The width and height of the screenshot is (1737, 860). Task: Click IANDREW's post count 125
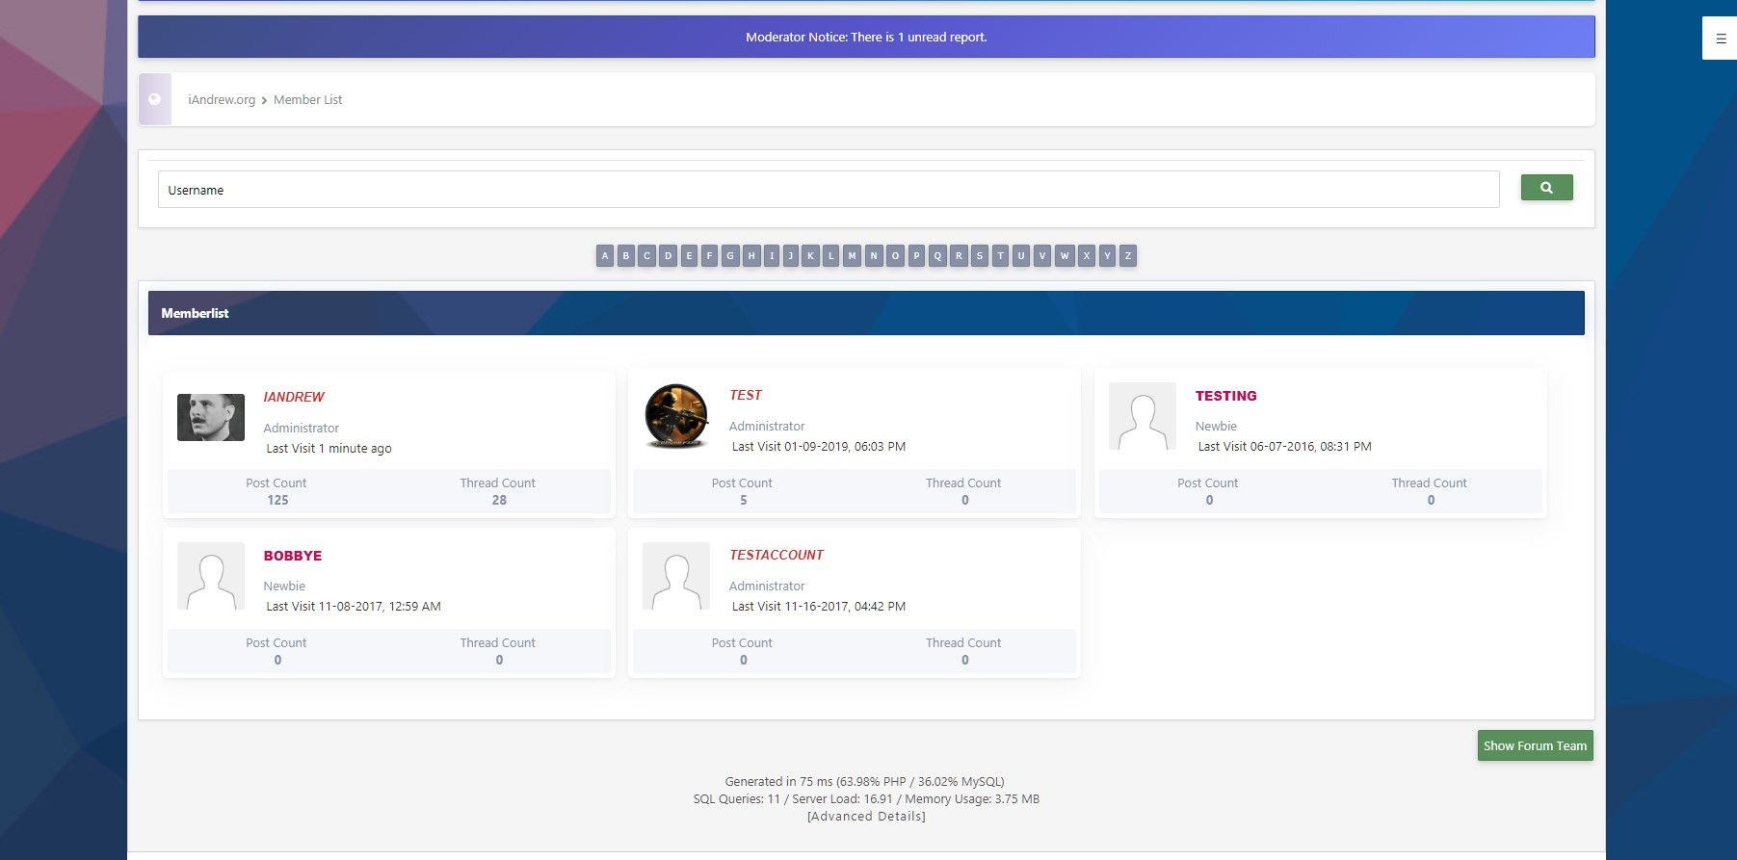click(277, 500)
